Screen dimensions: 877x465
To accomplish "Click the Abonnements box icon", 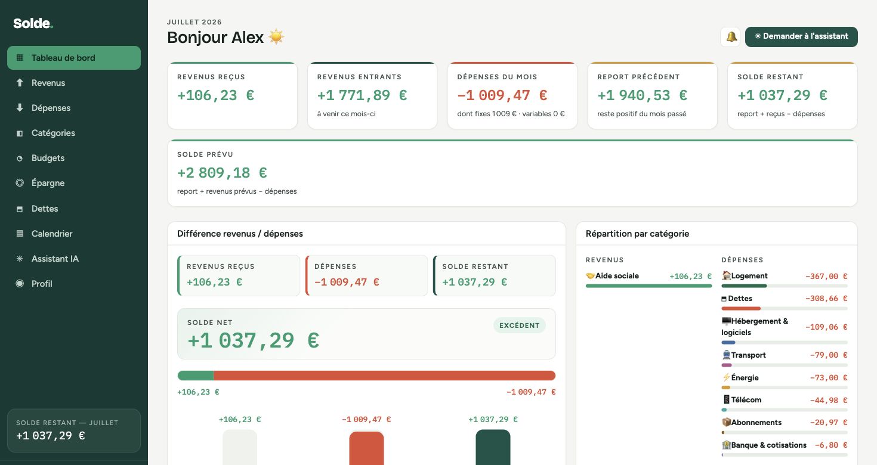I will click(x=726, y=423).
